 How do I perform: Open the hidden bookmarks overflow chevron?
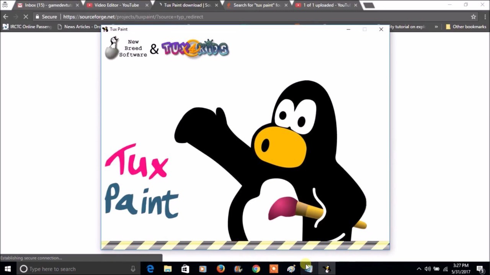tap(436, 27)
